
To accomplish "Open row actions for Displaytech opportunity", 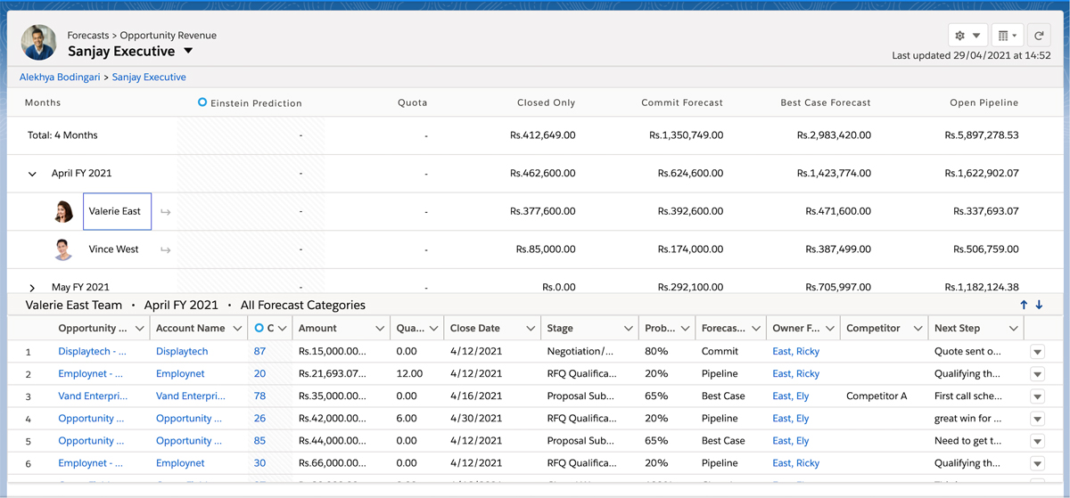I will (x=1036, y=352).
